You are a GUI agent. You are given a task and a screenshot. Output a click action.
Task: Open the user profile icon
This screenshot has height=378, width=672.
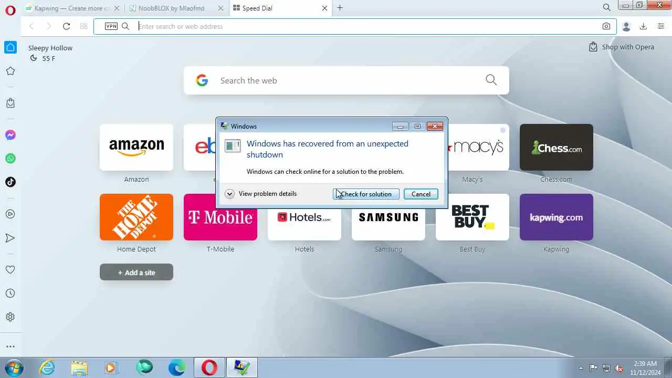(626, 26)
